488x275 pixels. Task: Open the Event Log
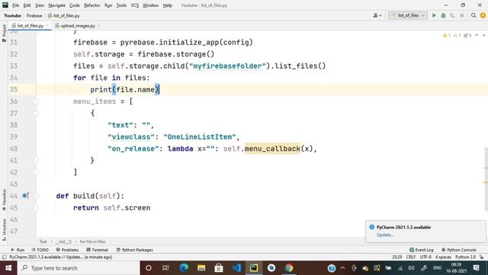click(422, 250)
